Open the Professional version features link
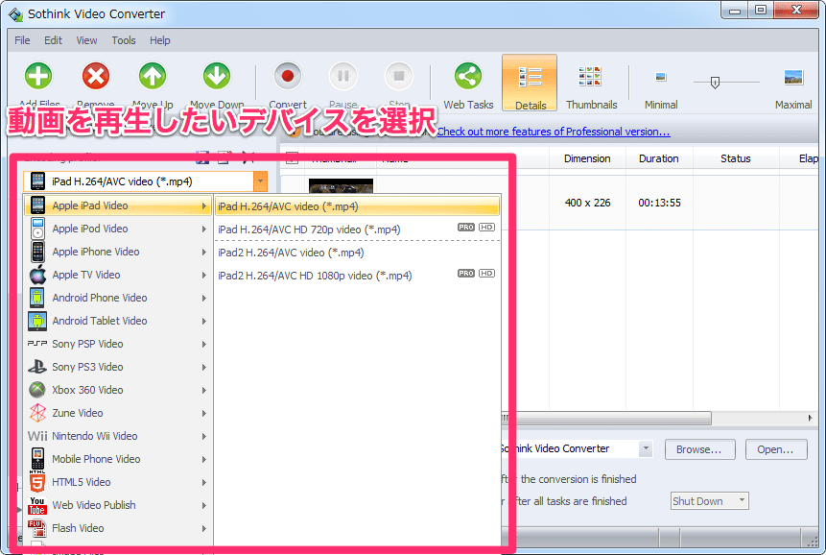Viewport: 826px width, 555px height. [x=553, y=132]
